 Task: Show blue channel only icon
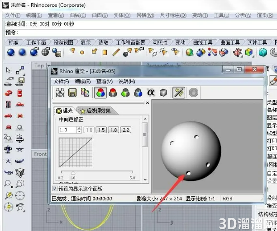click(138, 92)
